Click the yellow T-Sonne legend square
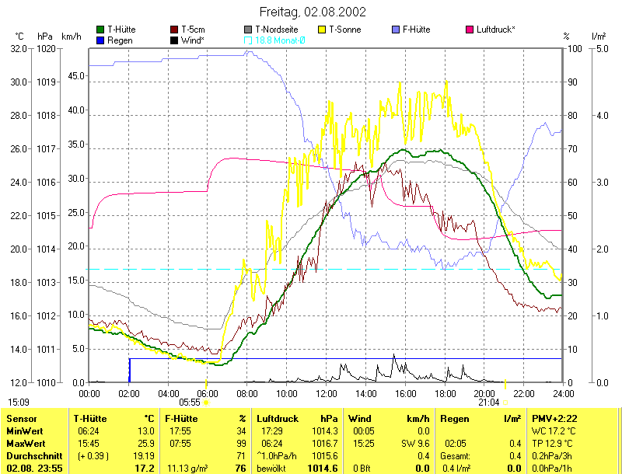 (x=323, y=30)
